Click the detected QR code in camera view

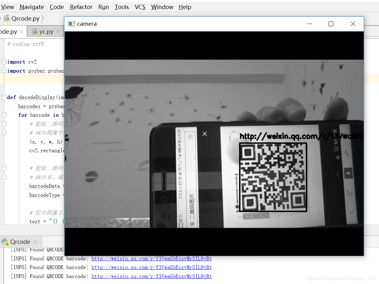[x=273, y=177]
